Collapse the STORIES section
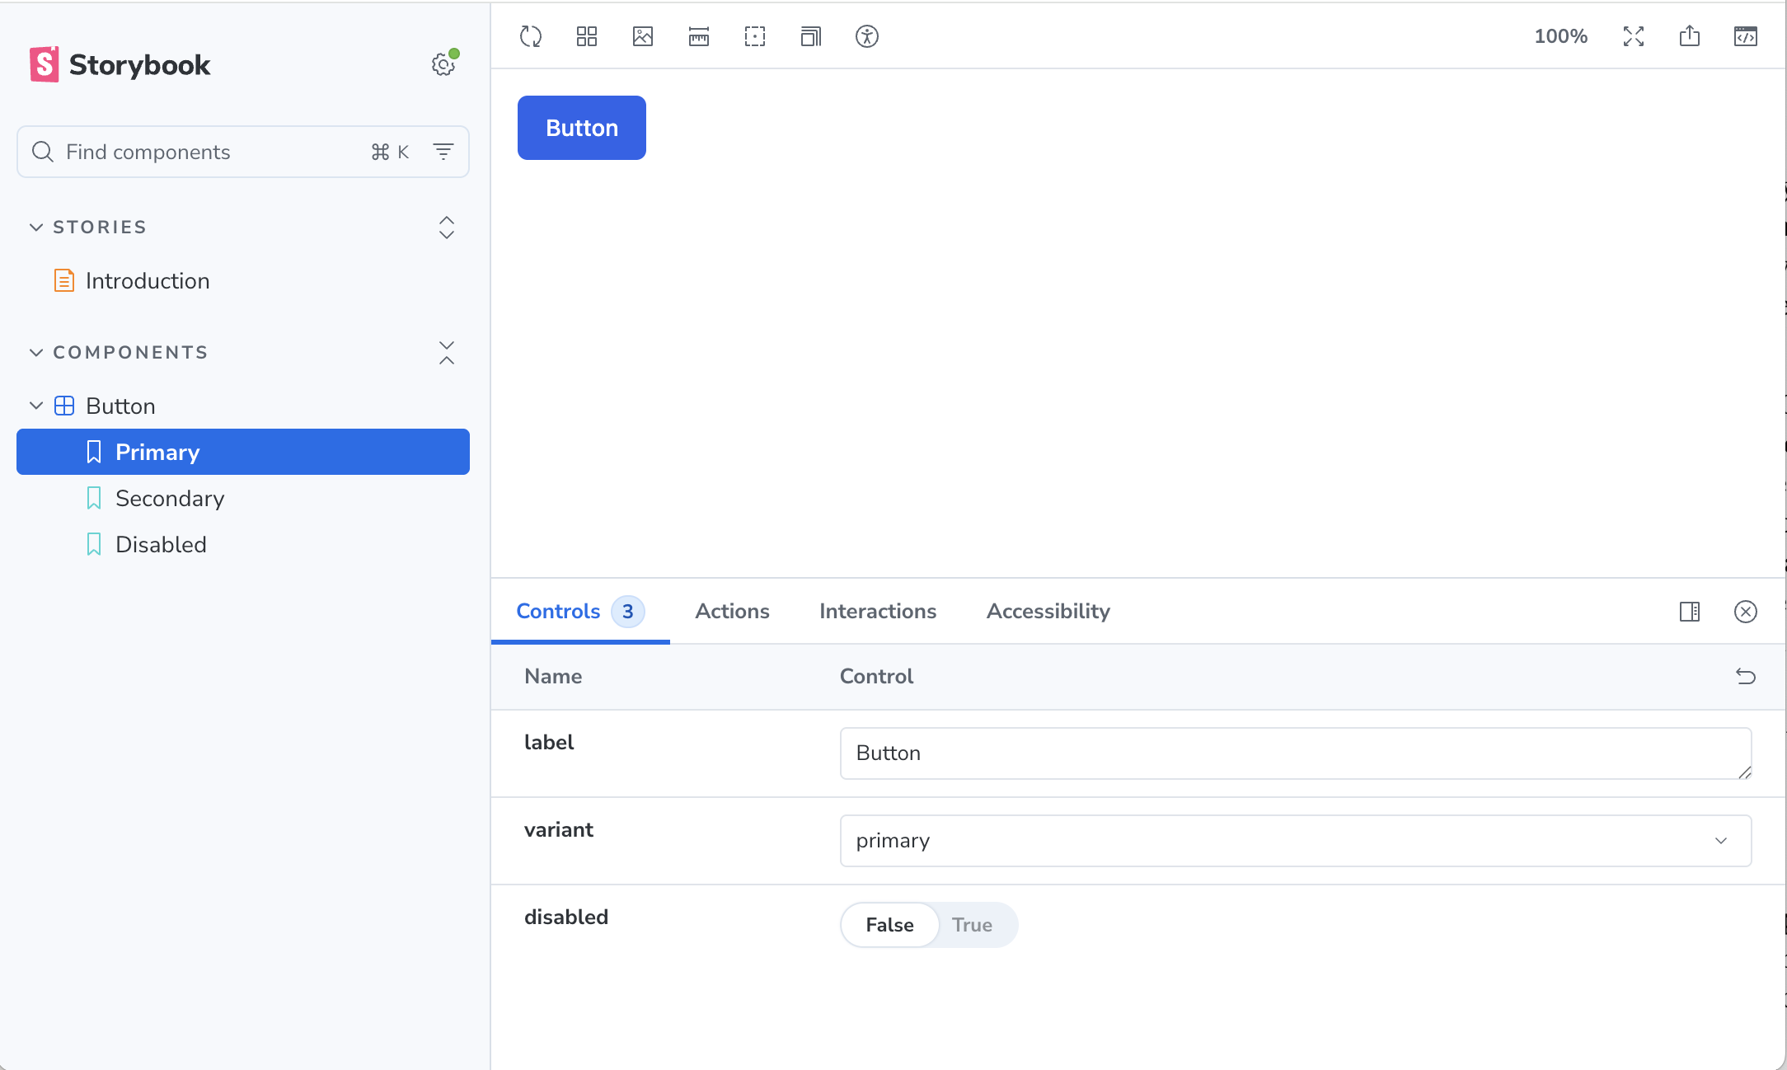This screenshot has width=1787, height=1070. click(36, 227)
